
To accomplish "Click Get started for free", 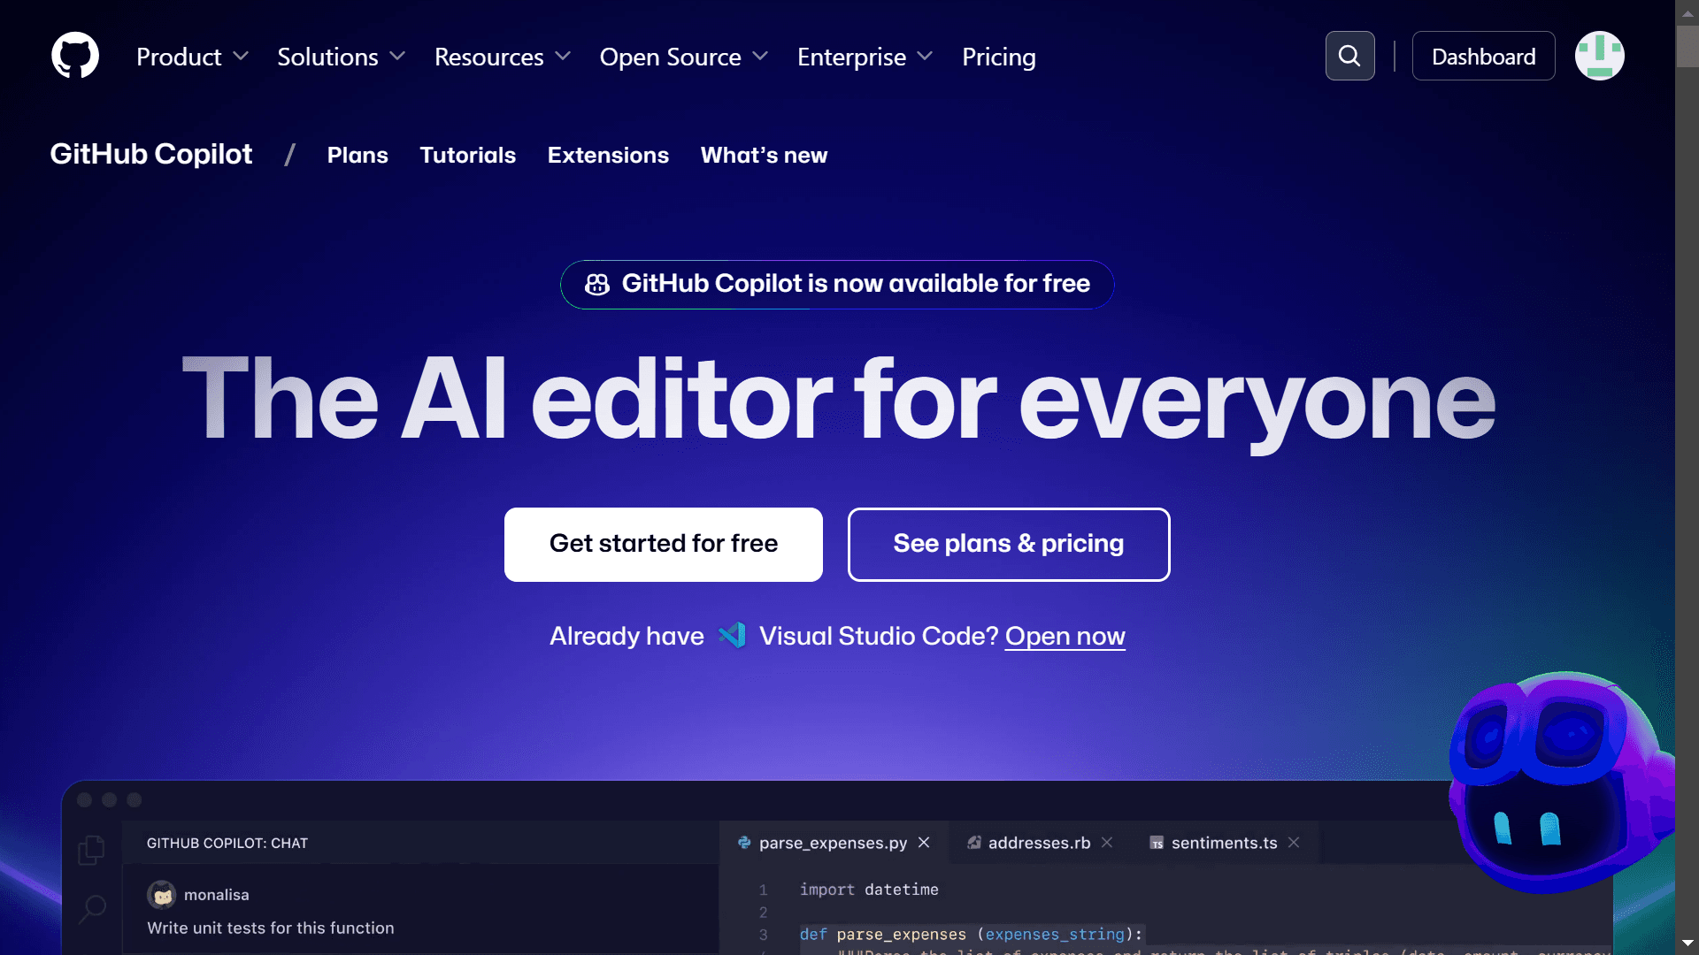I will point(664,544).
